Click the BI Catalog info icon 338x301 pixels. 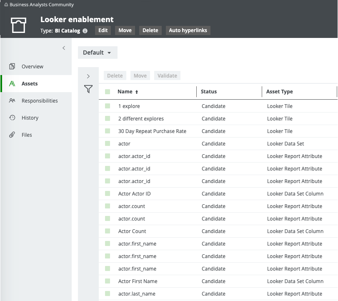tap(85, 31)
